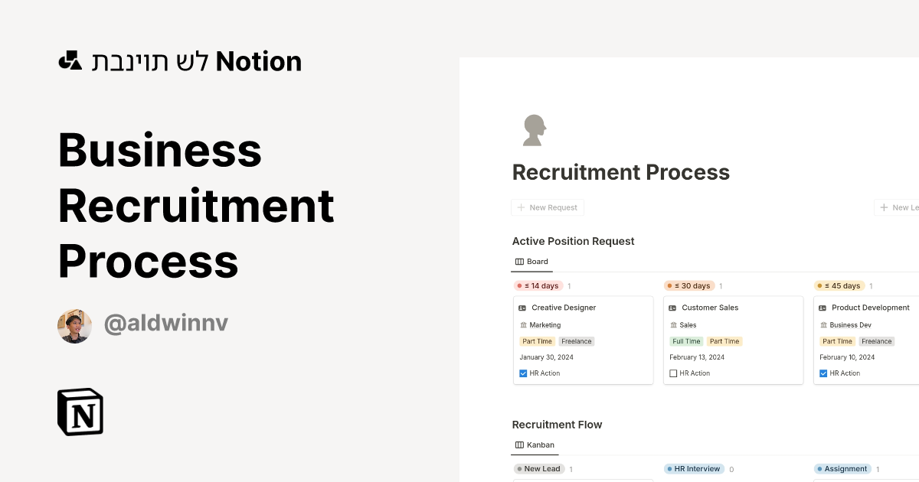Image resolution: width=919 pixels, height=482 pixels.
Task: Open the Kanban view tab
Action: click(534, 445)
